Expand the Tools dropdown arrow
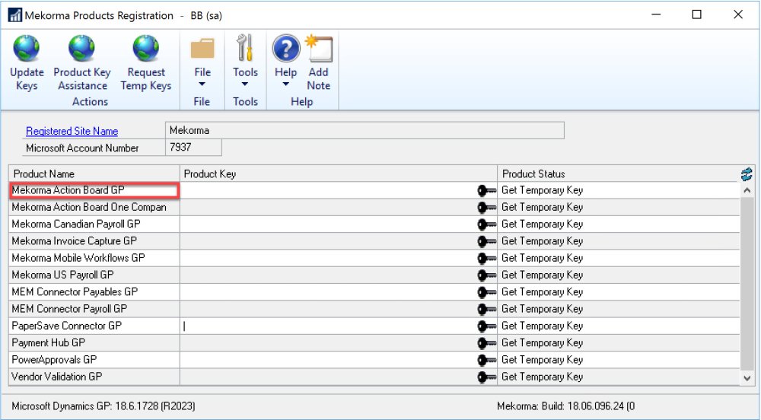The image size is (761, 420). pyautogui.click(x=244, y=84)
